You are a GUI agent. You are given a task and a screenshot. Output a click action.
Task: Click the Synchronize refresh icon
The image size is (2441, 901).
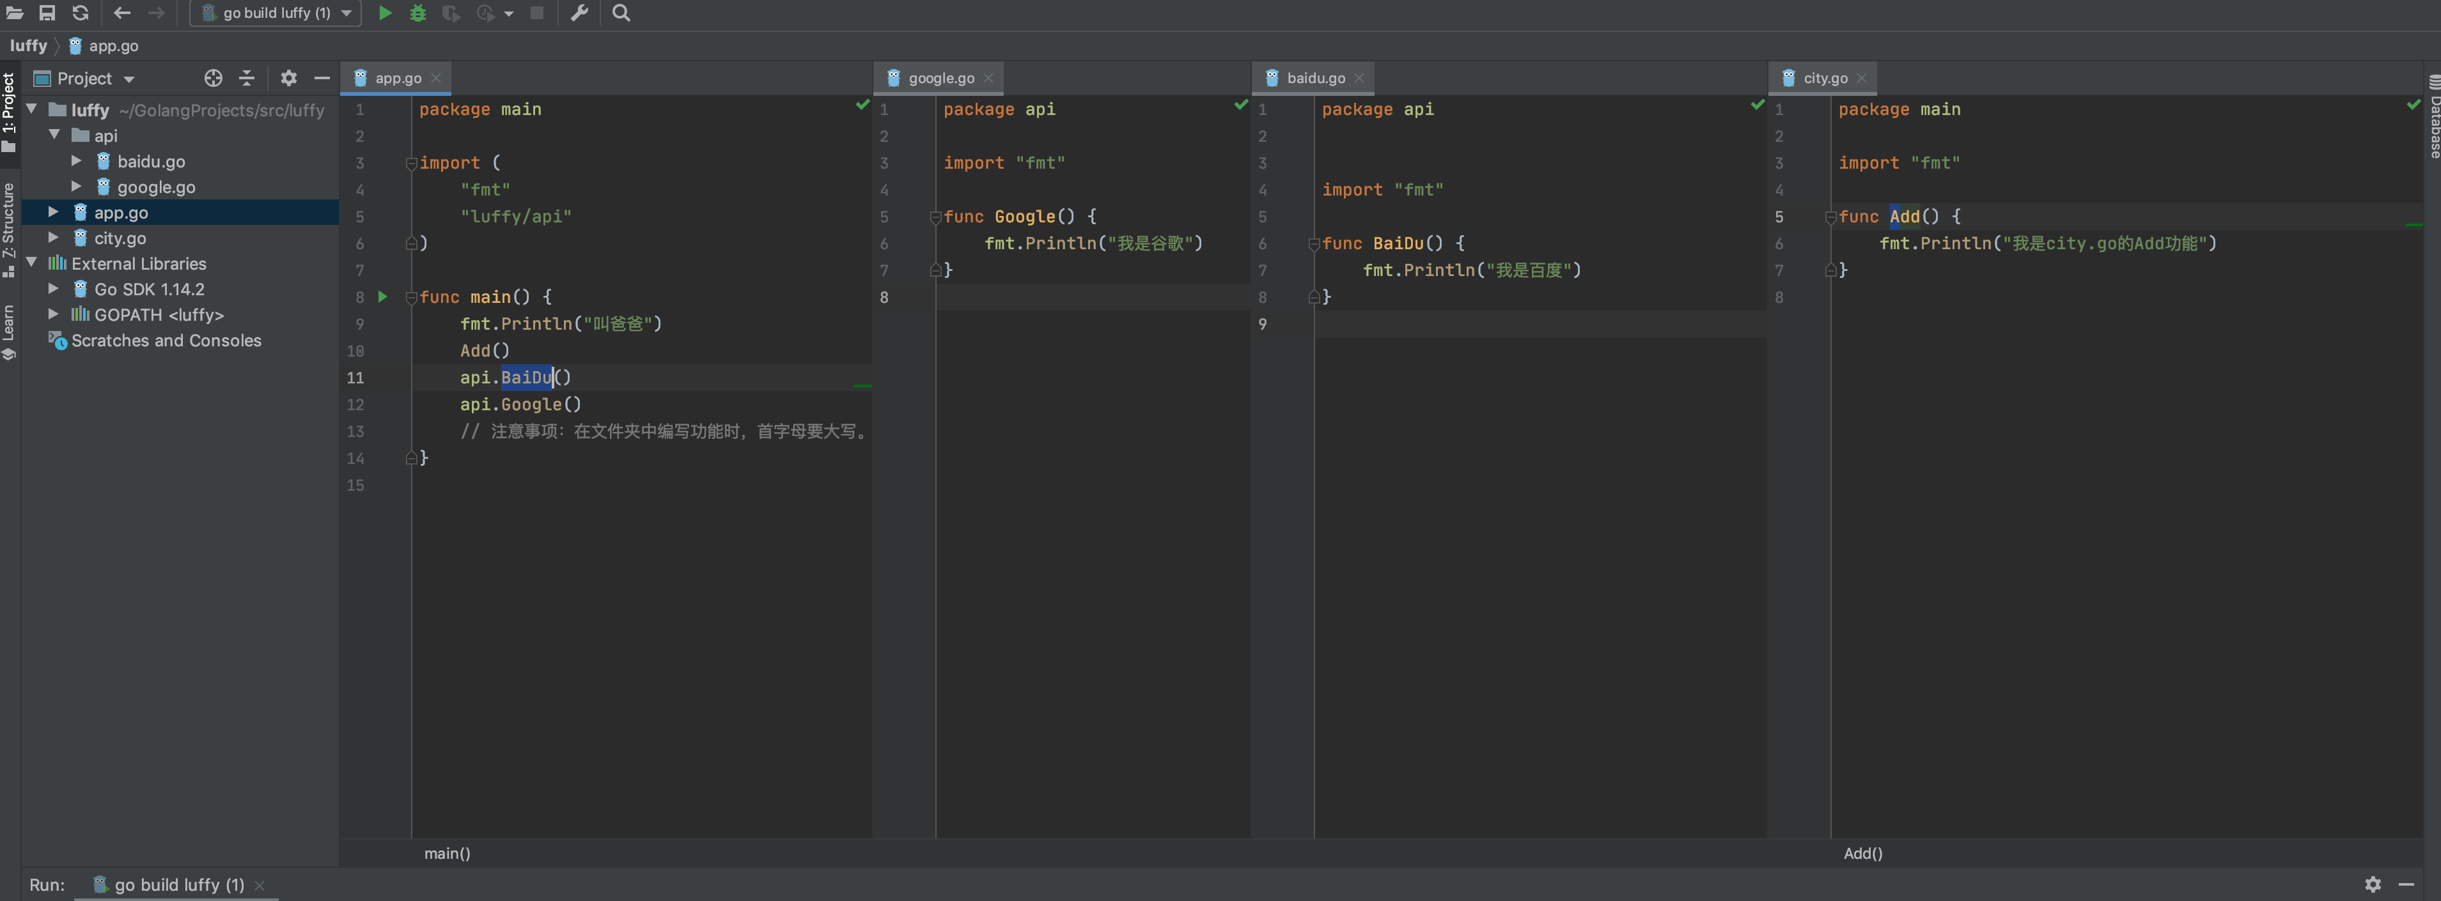click(81, 13)
